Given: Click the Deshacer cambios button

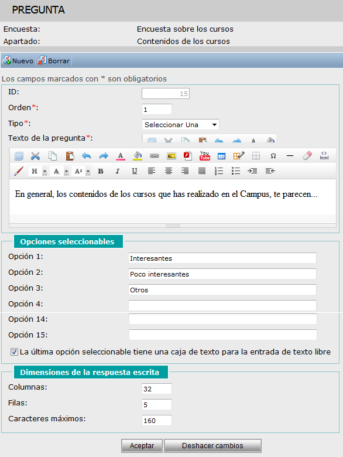Looking at the screenshot, I should click(x=212, y=446).
